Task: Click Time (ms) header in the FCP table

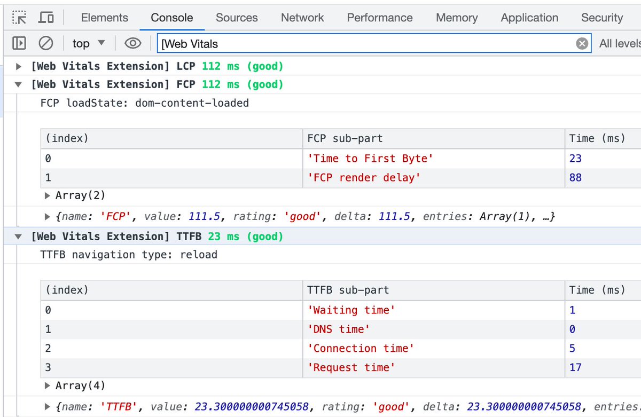Action: [x=603, y=139]
